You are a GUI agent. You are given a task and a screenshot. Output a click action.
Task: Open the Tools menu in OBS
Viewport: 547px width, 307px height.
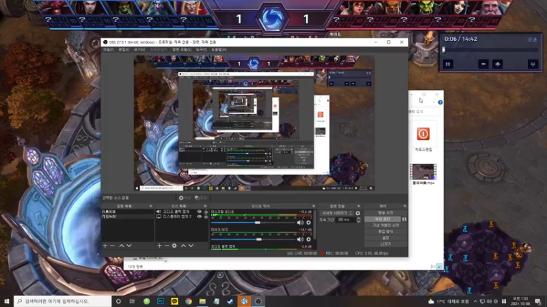(x=201, y=50)
